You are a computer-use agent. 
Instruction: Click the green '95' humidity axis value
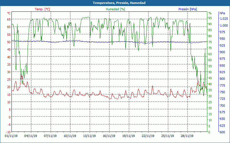[210, 18]
